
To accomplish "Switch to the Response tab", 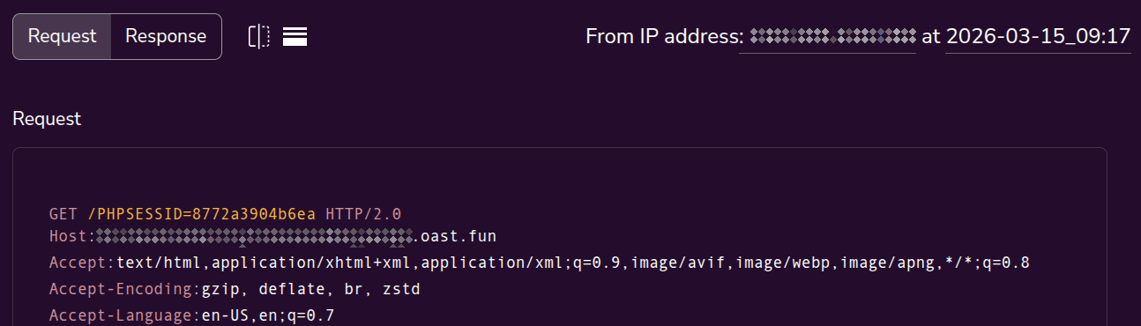I will (166, 36).
